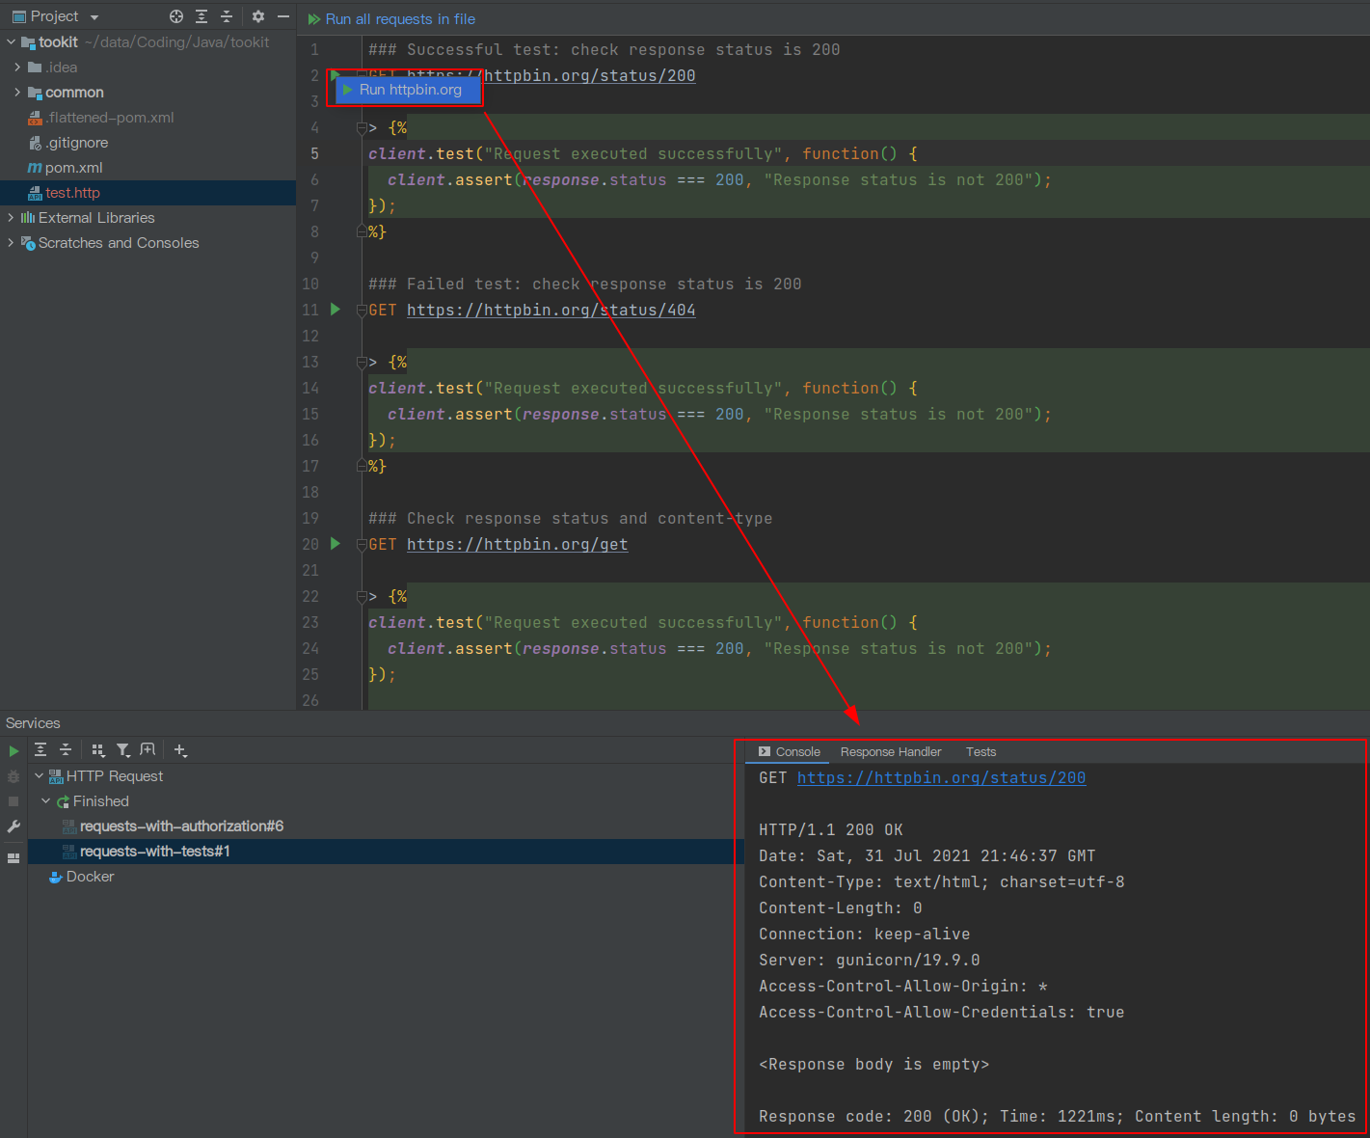Click the Finished rerun status icon

[x=63, y=801]
